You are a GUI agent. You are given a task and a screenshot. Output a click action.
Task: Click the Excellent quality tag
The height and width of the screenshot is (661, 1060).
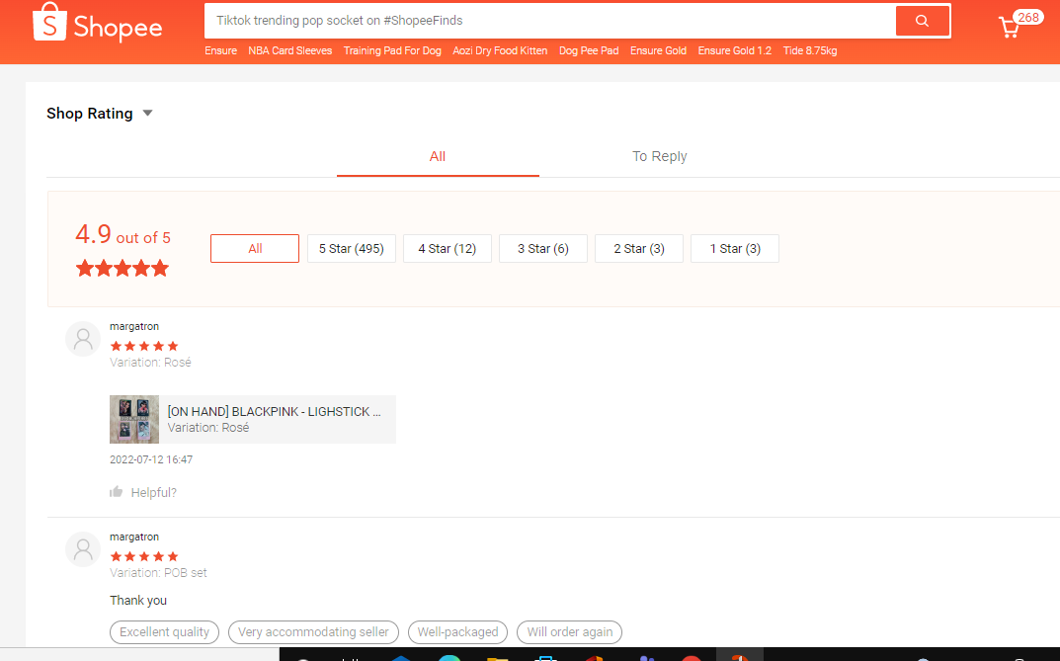pyautogui.click(x=164, y=632)
